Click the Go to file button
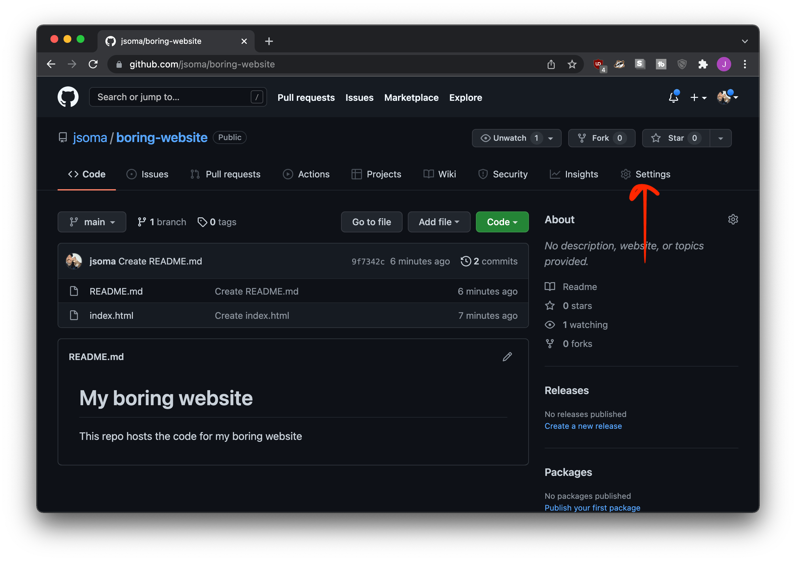796x561 pixels. point(371,222)
